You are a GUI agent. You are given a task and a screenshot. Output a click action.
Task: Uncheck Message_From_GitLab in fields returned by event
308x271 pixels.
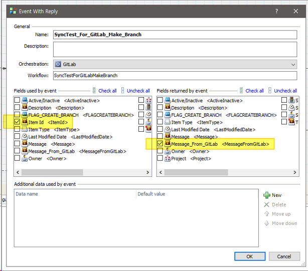tap(160, 144)
